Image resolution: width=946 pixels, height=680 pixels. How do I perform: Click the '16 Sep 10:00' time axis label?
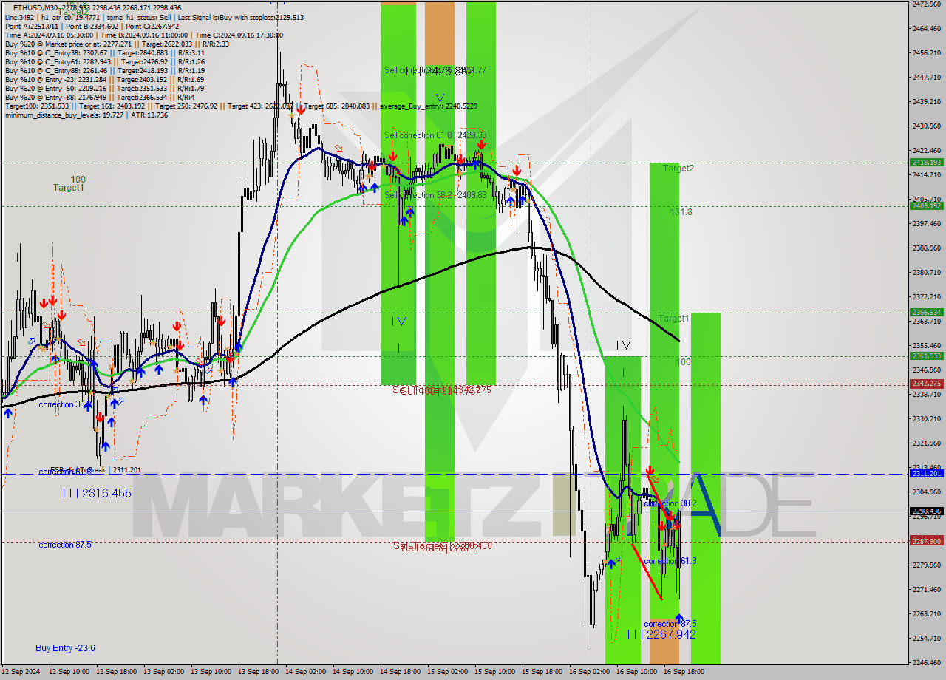(637, 673)
